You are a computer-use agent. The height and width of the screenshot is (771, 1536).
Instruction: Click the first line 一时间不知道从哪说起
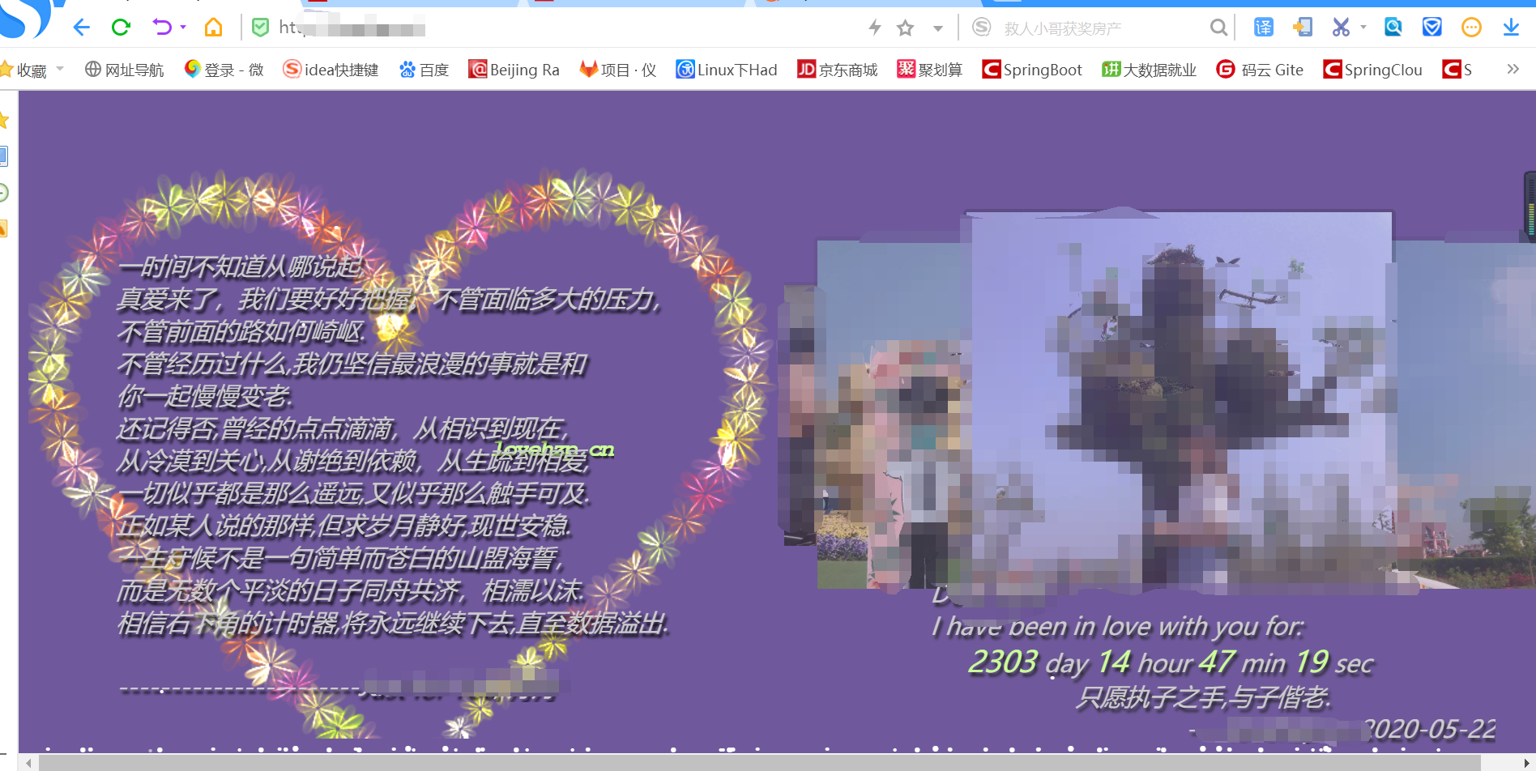pos(240,266)
